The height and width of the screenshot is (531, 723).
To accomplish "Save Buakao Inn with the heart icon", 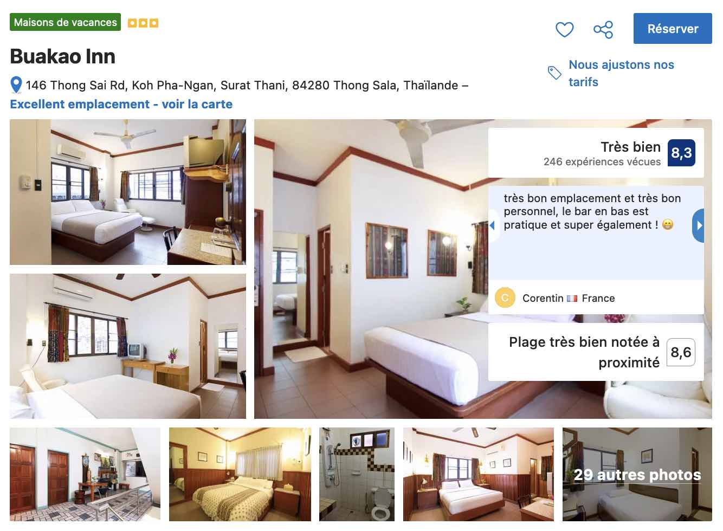I will tap(564, 29).
